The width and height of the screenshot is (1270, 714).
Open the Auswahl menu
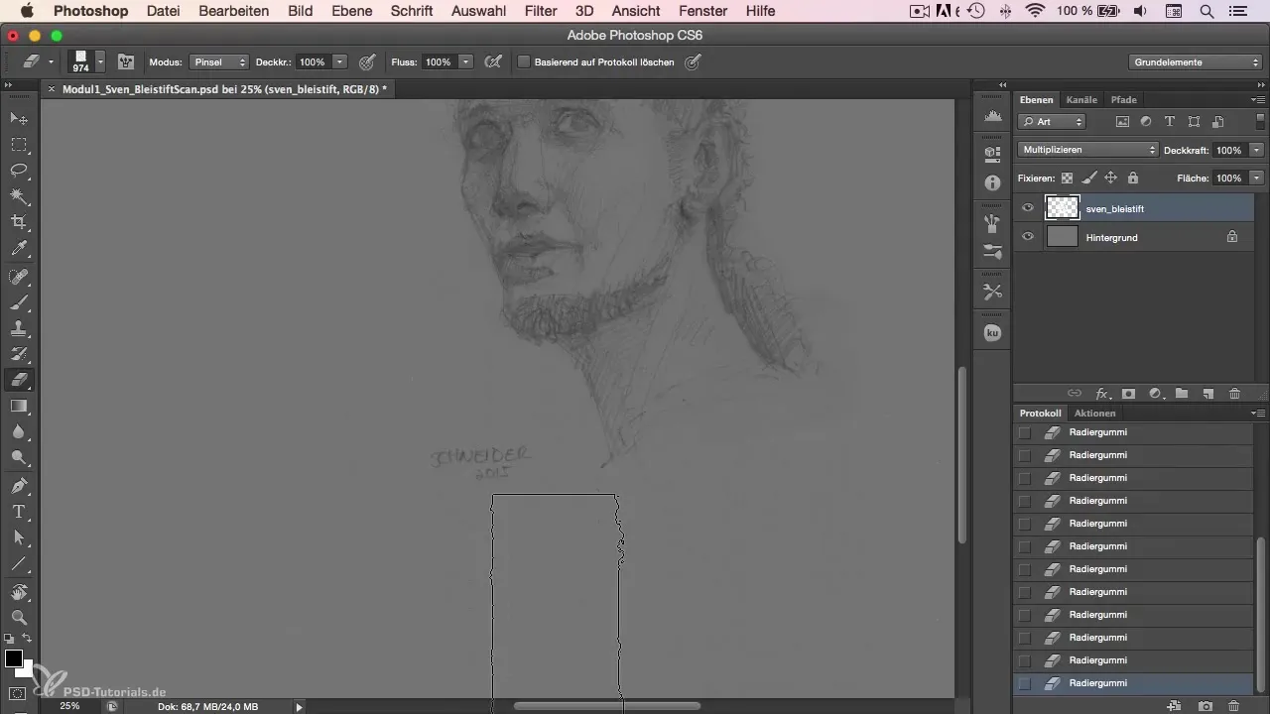coord(478,11)
